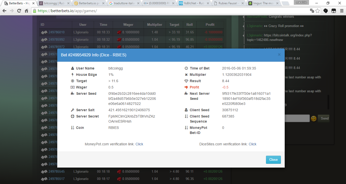This screenshot has width=346, height=184.
Task: Click Client Seed Sequence value 687385
Action: (x=228, y=116)
